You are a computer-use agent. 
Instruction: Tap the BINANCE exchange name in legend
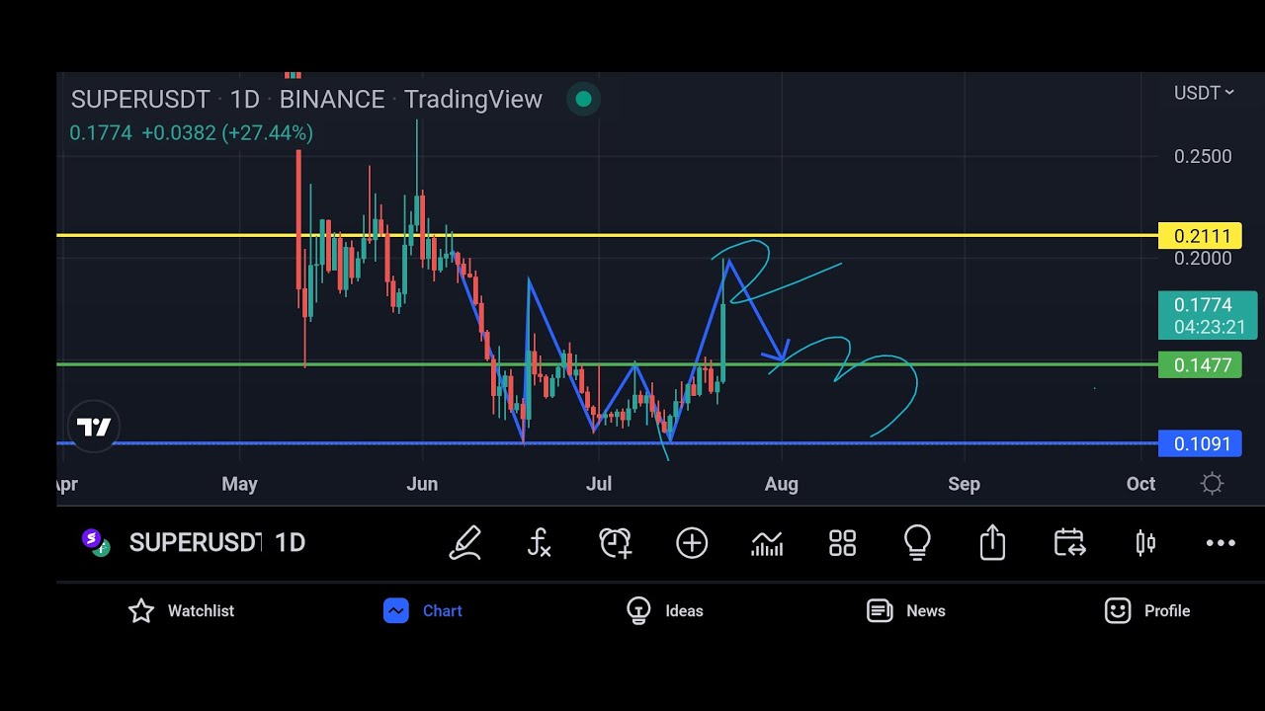[332, 100]
